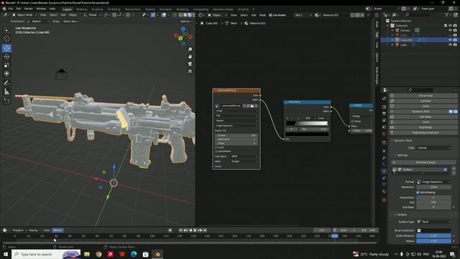
Task: Open the Slot 1 material slot dropdown
Action: click(303, 15)
